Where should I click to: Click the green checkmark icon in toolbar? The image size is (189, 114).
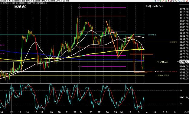pos(161,1)
